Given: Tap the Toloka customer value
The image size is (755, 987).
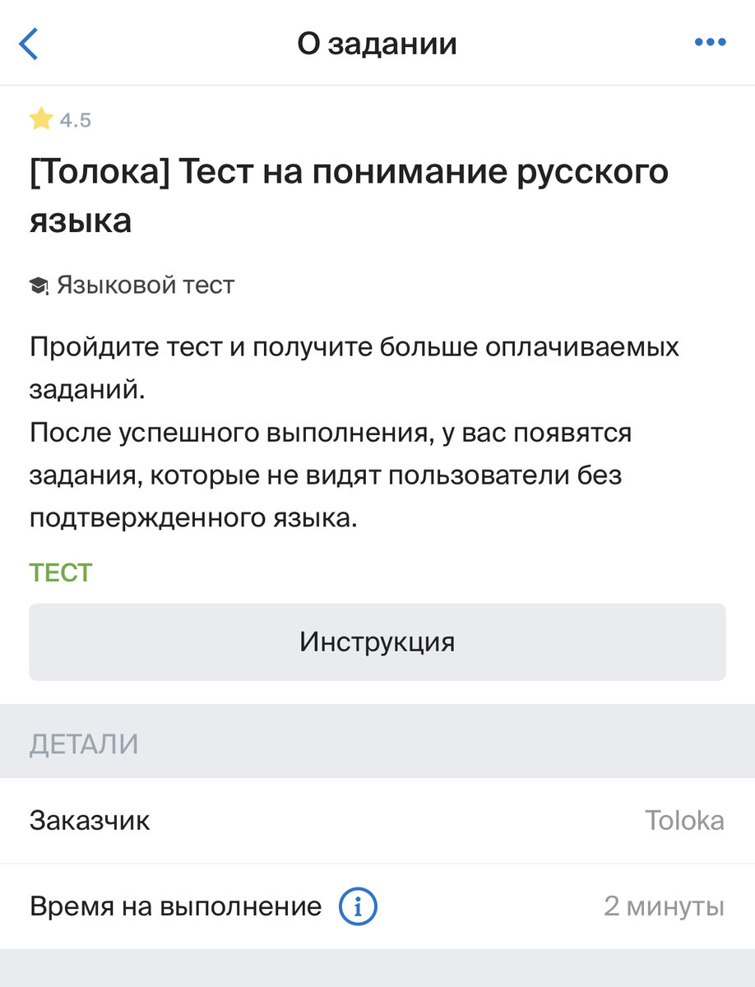Looking at the screenshot, I should point(685,820).
